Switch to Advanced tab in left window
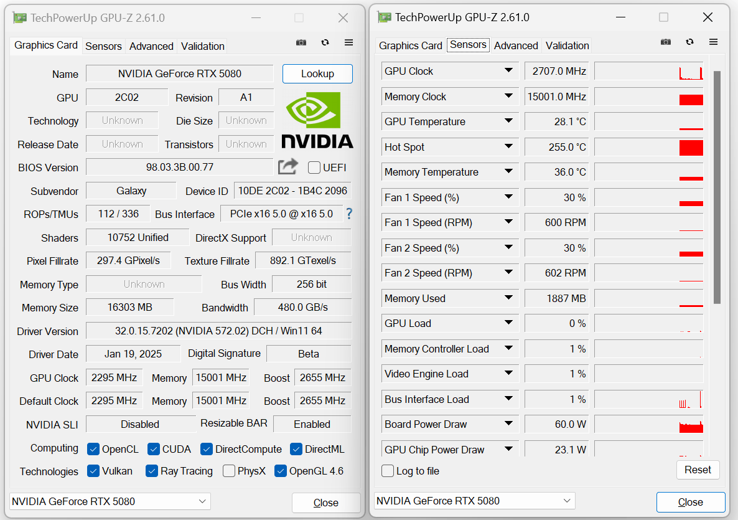Image resolution: width=738 pixels, height=520 pixels. pyautogui.click(x=151, y=46)
